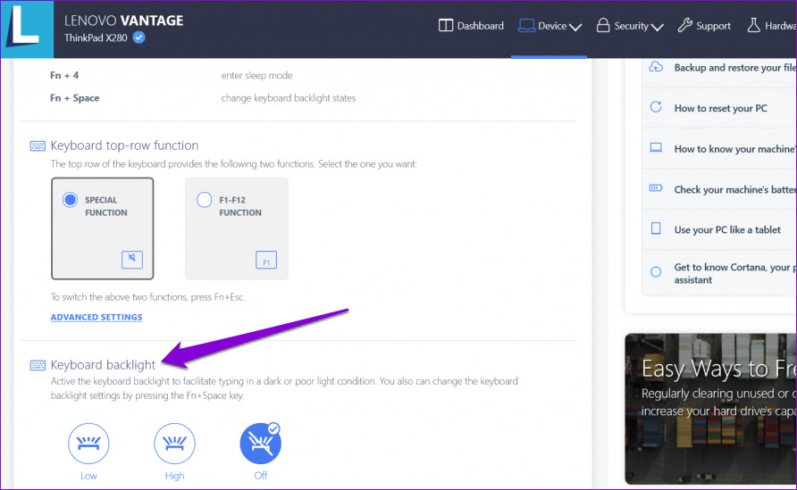Screen dimensions: 797x490
Task: Set keyboard backlight to Low
Action: click(x=88, y=444)
